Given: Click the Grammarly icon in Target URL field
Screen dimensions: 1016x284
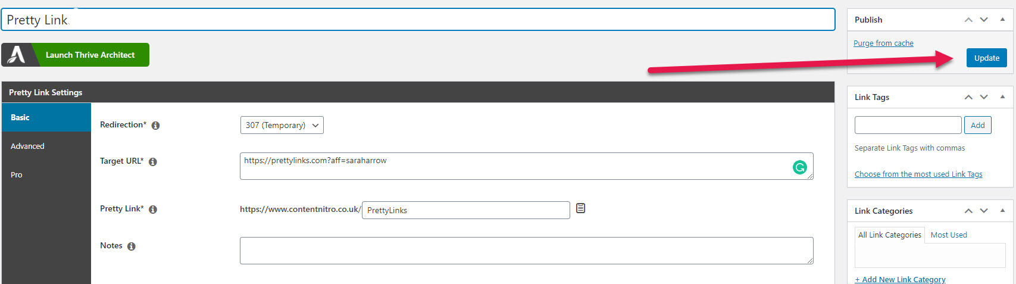Looking at the screenshot, I should coord(800,168).
